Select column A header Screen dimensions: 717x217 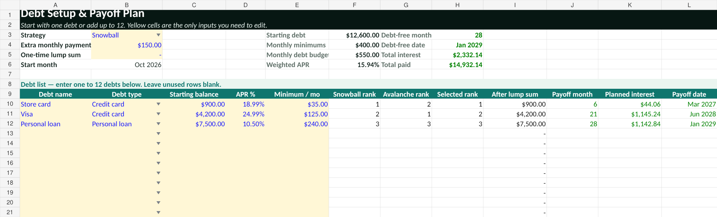55,5
